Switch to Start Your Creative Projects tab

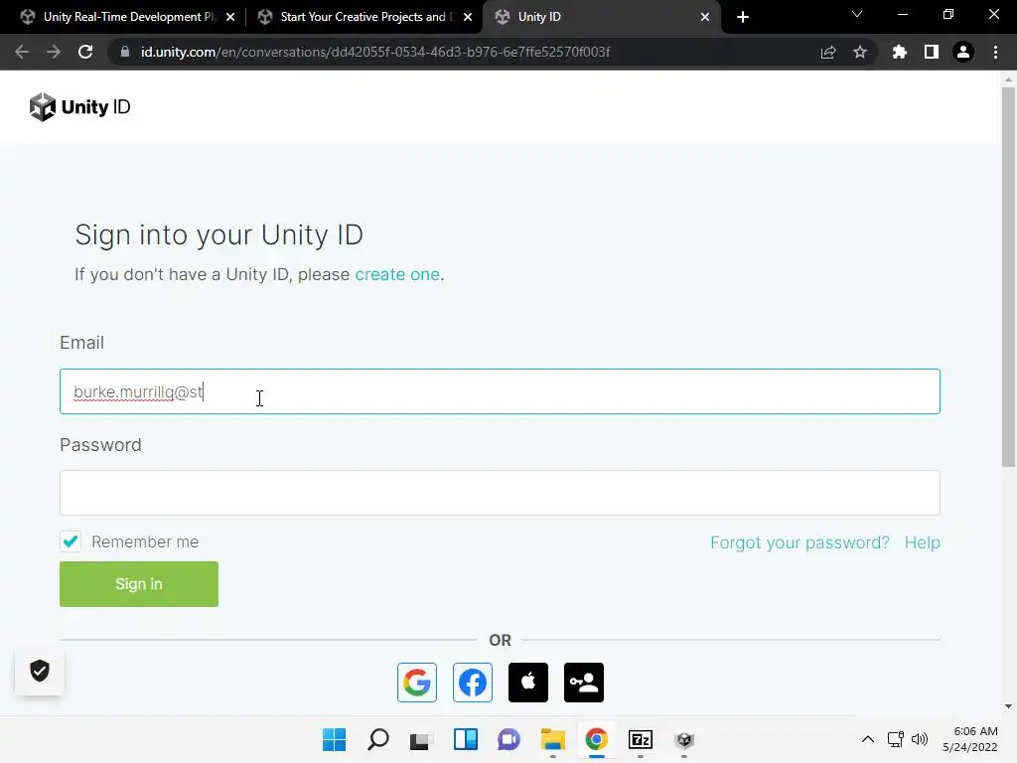coord(366,17)
